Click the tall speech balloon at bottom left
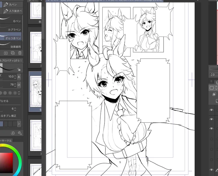 (73, 135)
